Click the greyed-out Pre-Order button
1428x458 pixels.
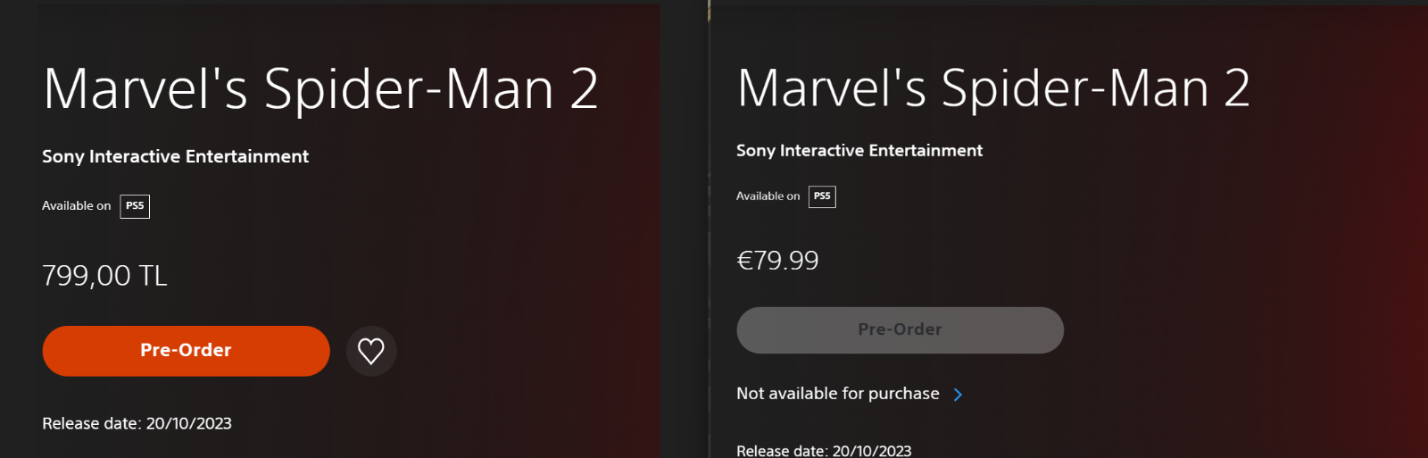click(x=900, y=330)
